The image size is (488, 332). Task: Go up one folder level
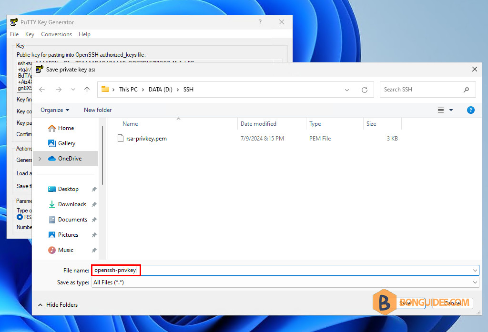pyautogui.click(x=87, y=90)
